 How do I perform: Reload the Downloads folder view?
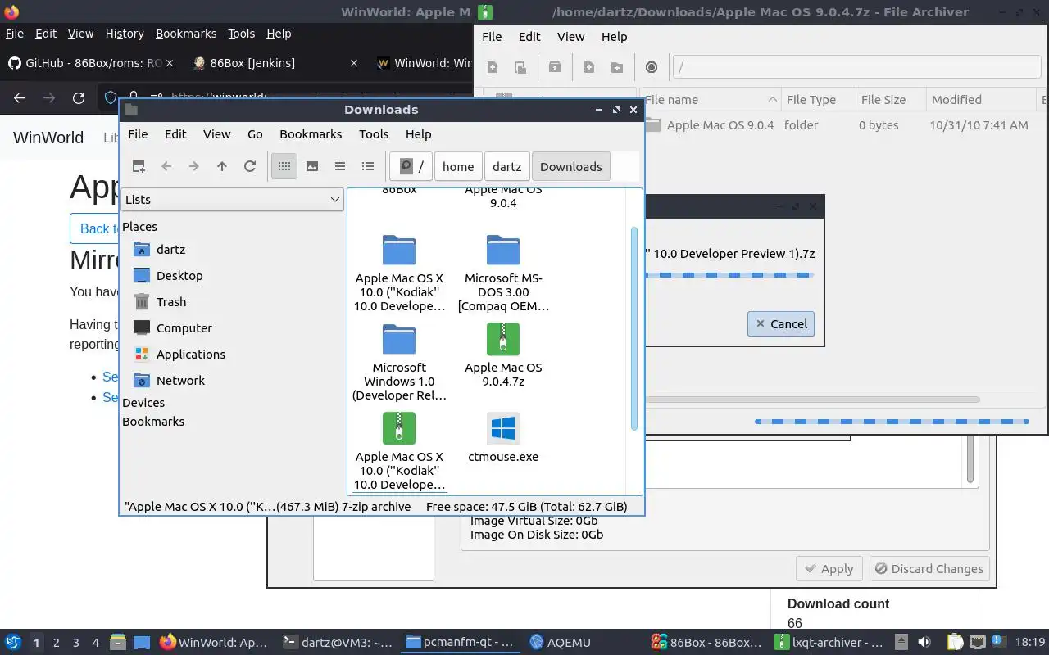tap(250, 166)
